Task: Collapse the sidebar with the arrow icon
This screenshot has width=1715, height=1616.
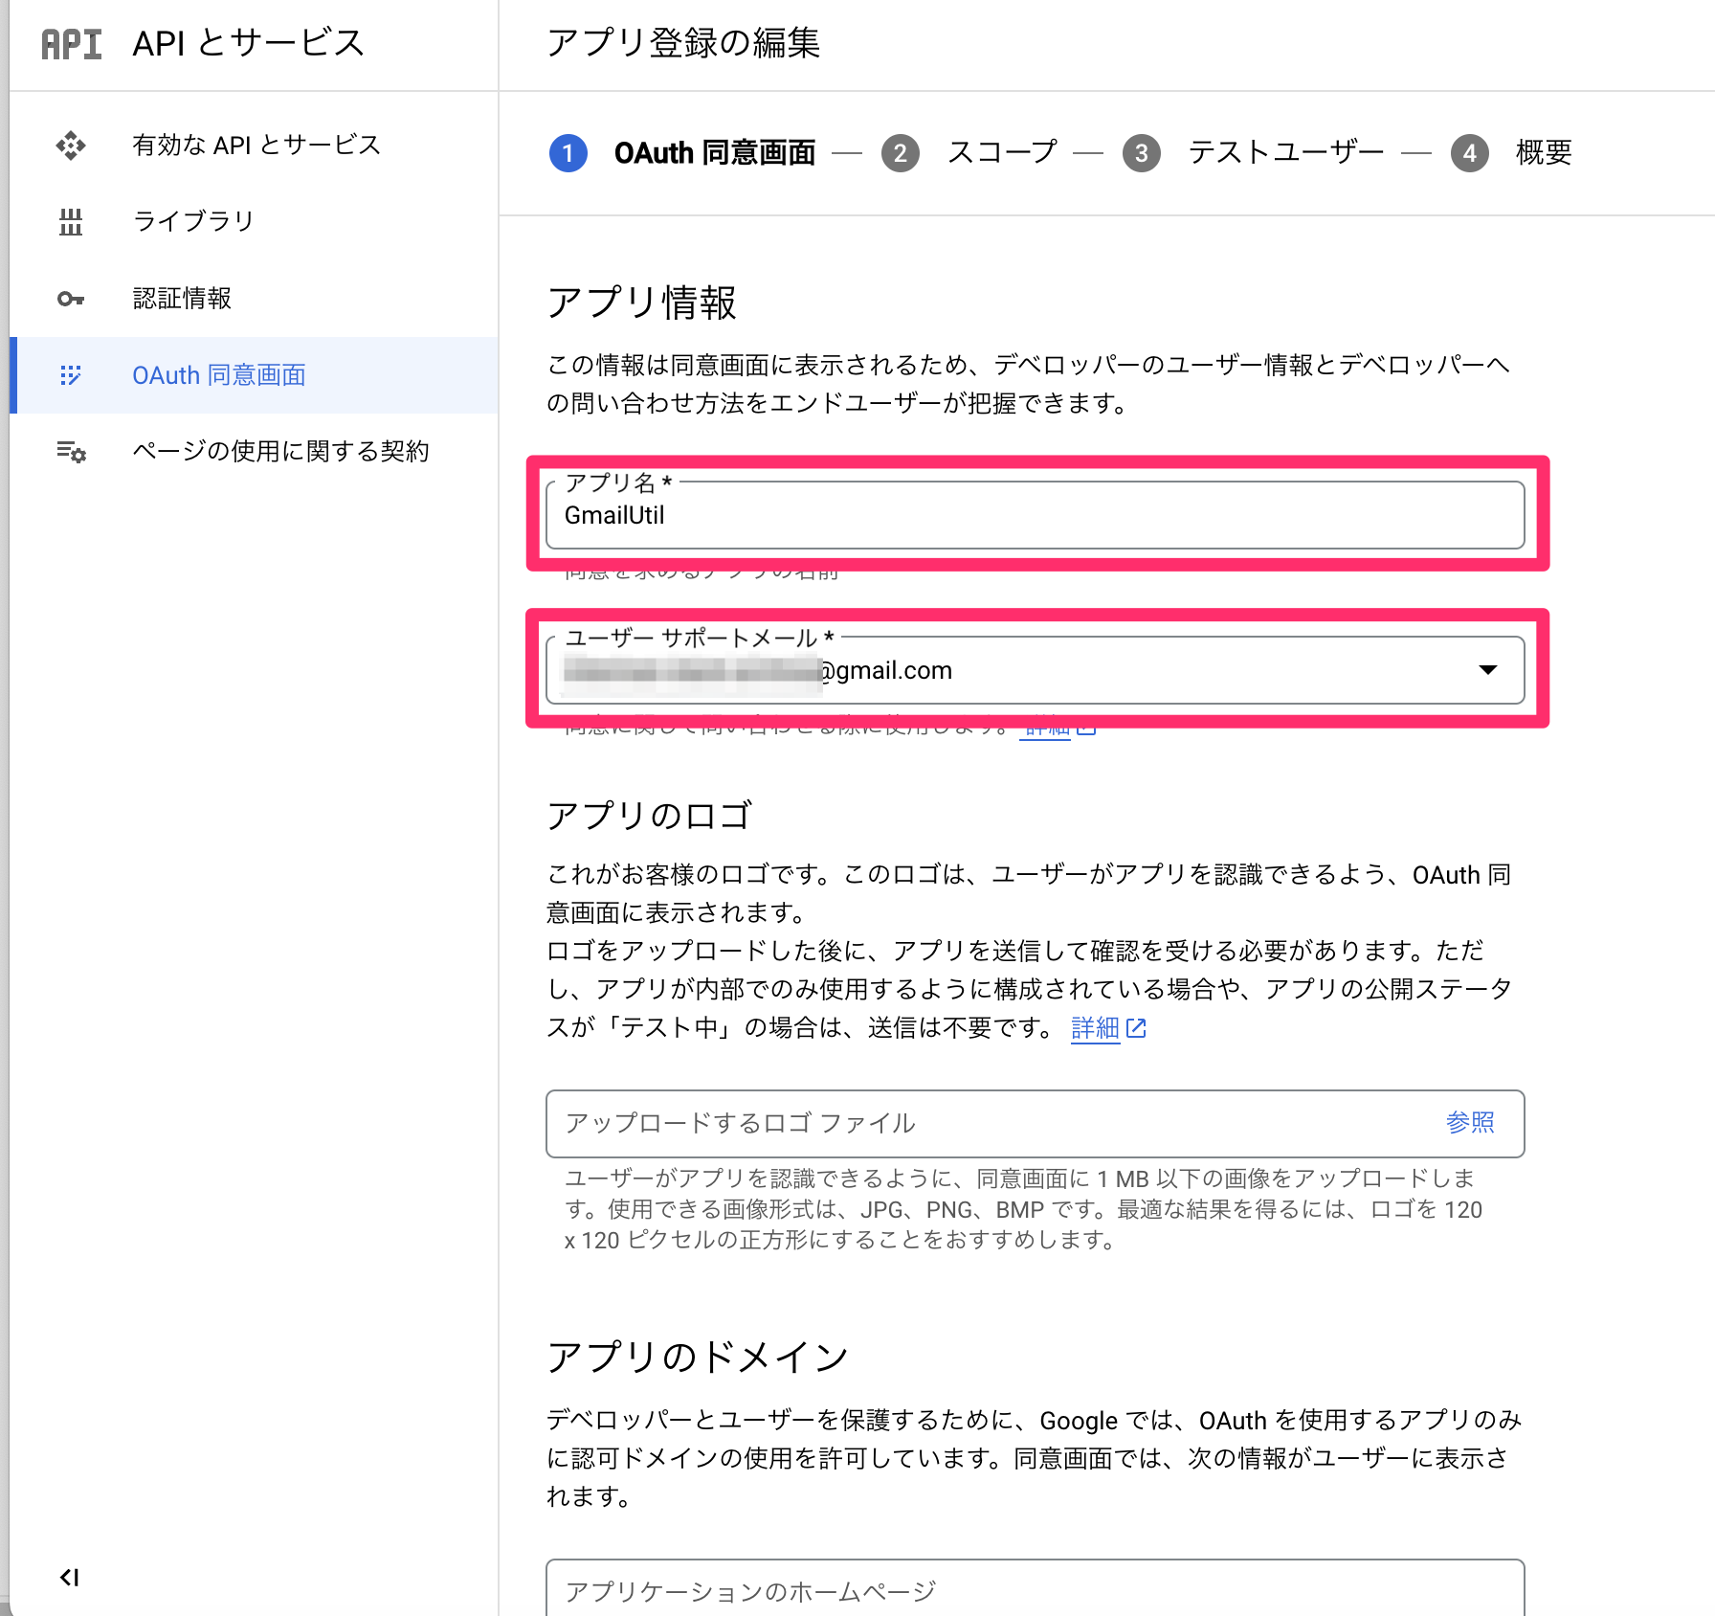Action: click(x=70, y=1577)
